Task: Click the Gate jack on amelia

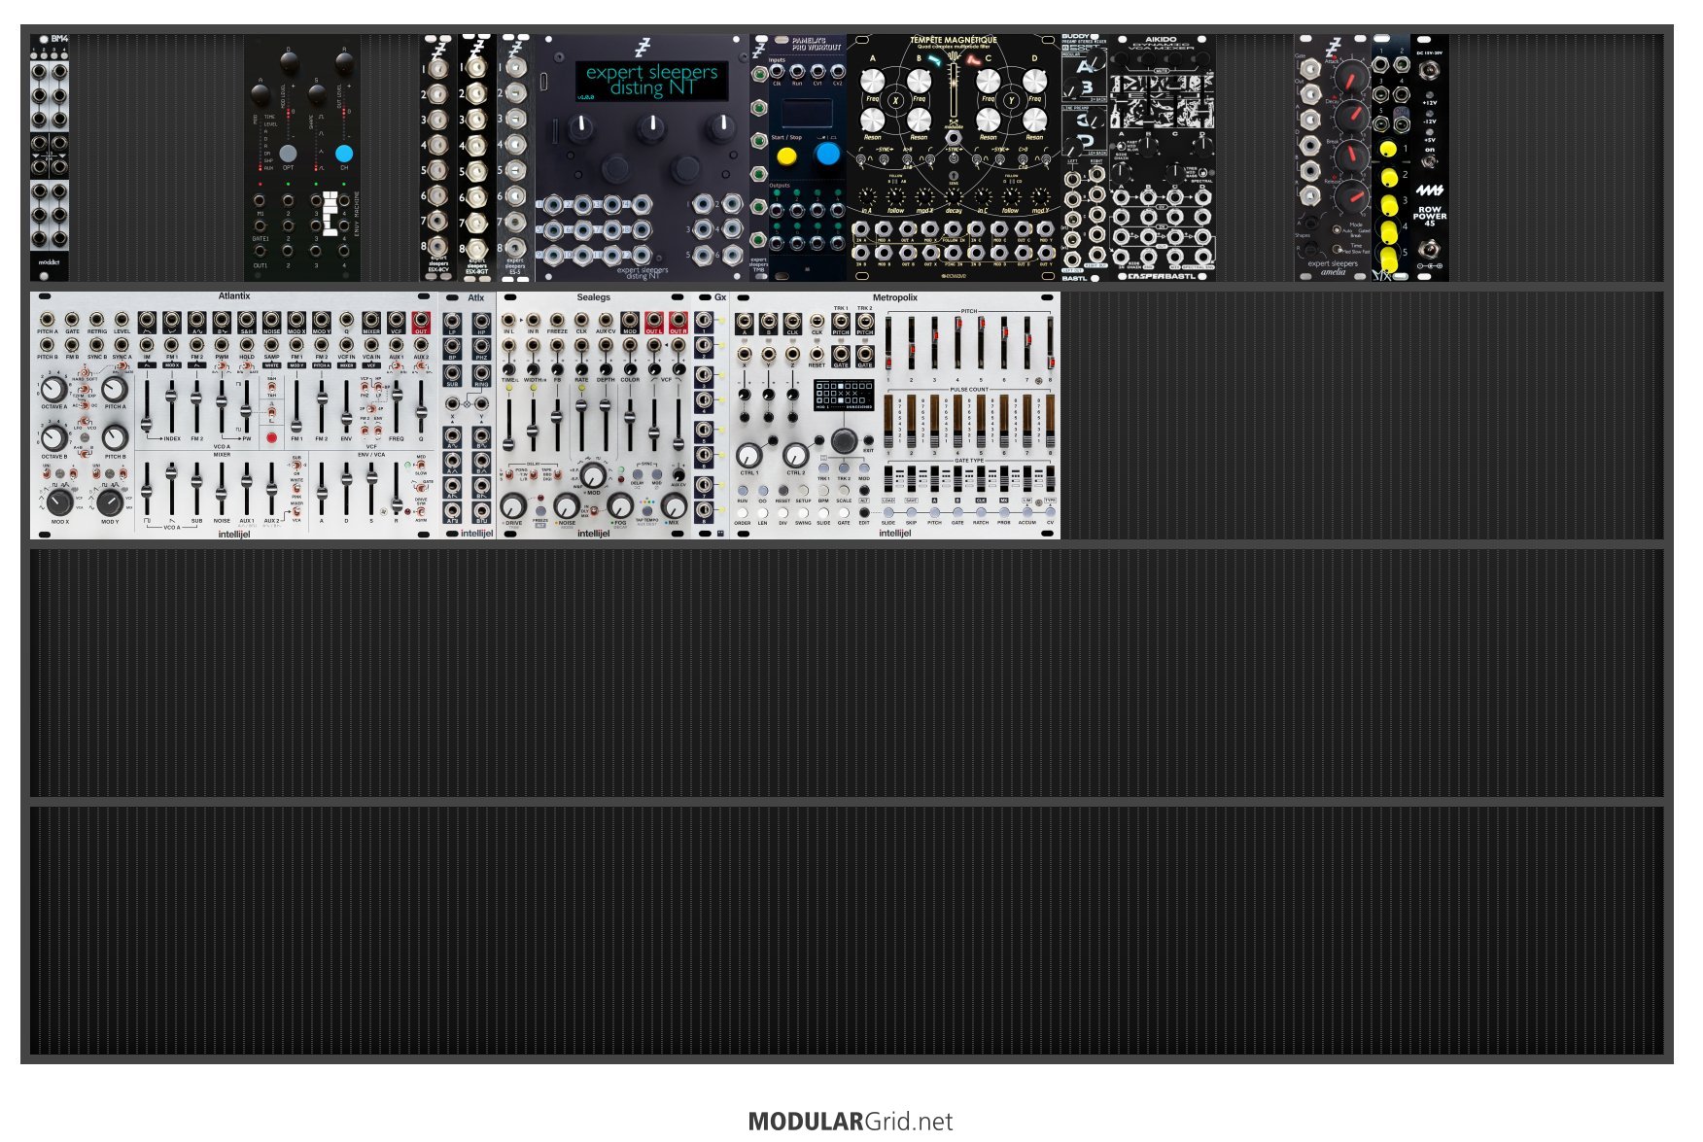Action: (x=1309, y=68)
